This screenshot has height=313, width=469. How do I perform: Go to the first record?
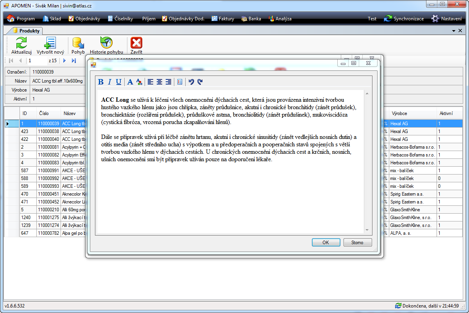(11, 61)
